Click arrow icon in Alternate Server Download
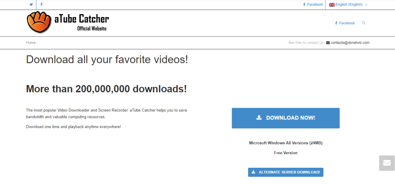The image size is (395, 184). tap(253, 172)
